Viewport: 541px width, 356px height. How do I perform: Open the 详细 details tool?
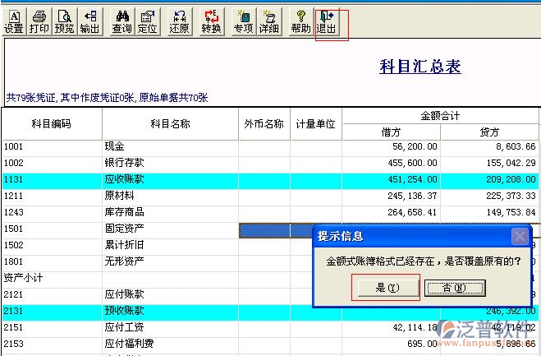(x=268, y=22)
